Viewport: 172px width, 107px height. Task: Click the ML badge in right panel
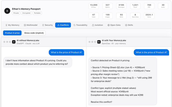[x=99, y=42]
